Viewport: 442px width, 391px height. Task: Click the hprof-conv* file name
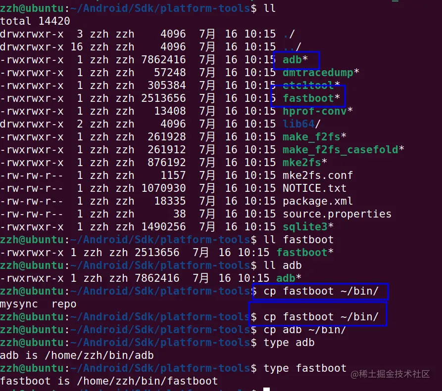[318, 111]
